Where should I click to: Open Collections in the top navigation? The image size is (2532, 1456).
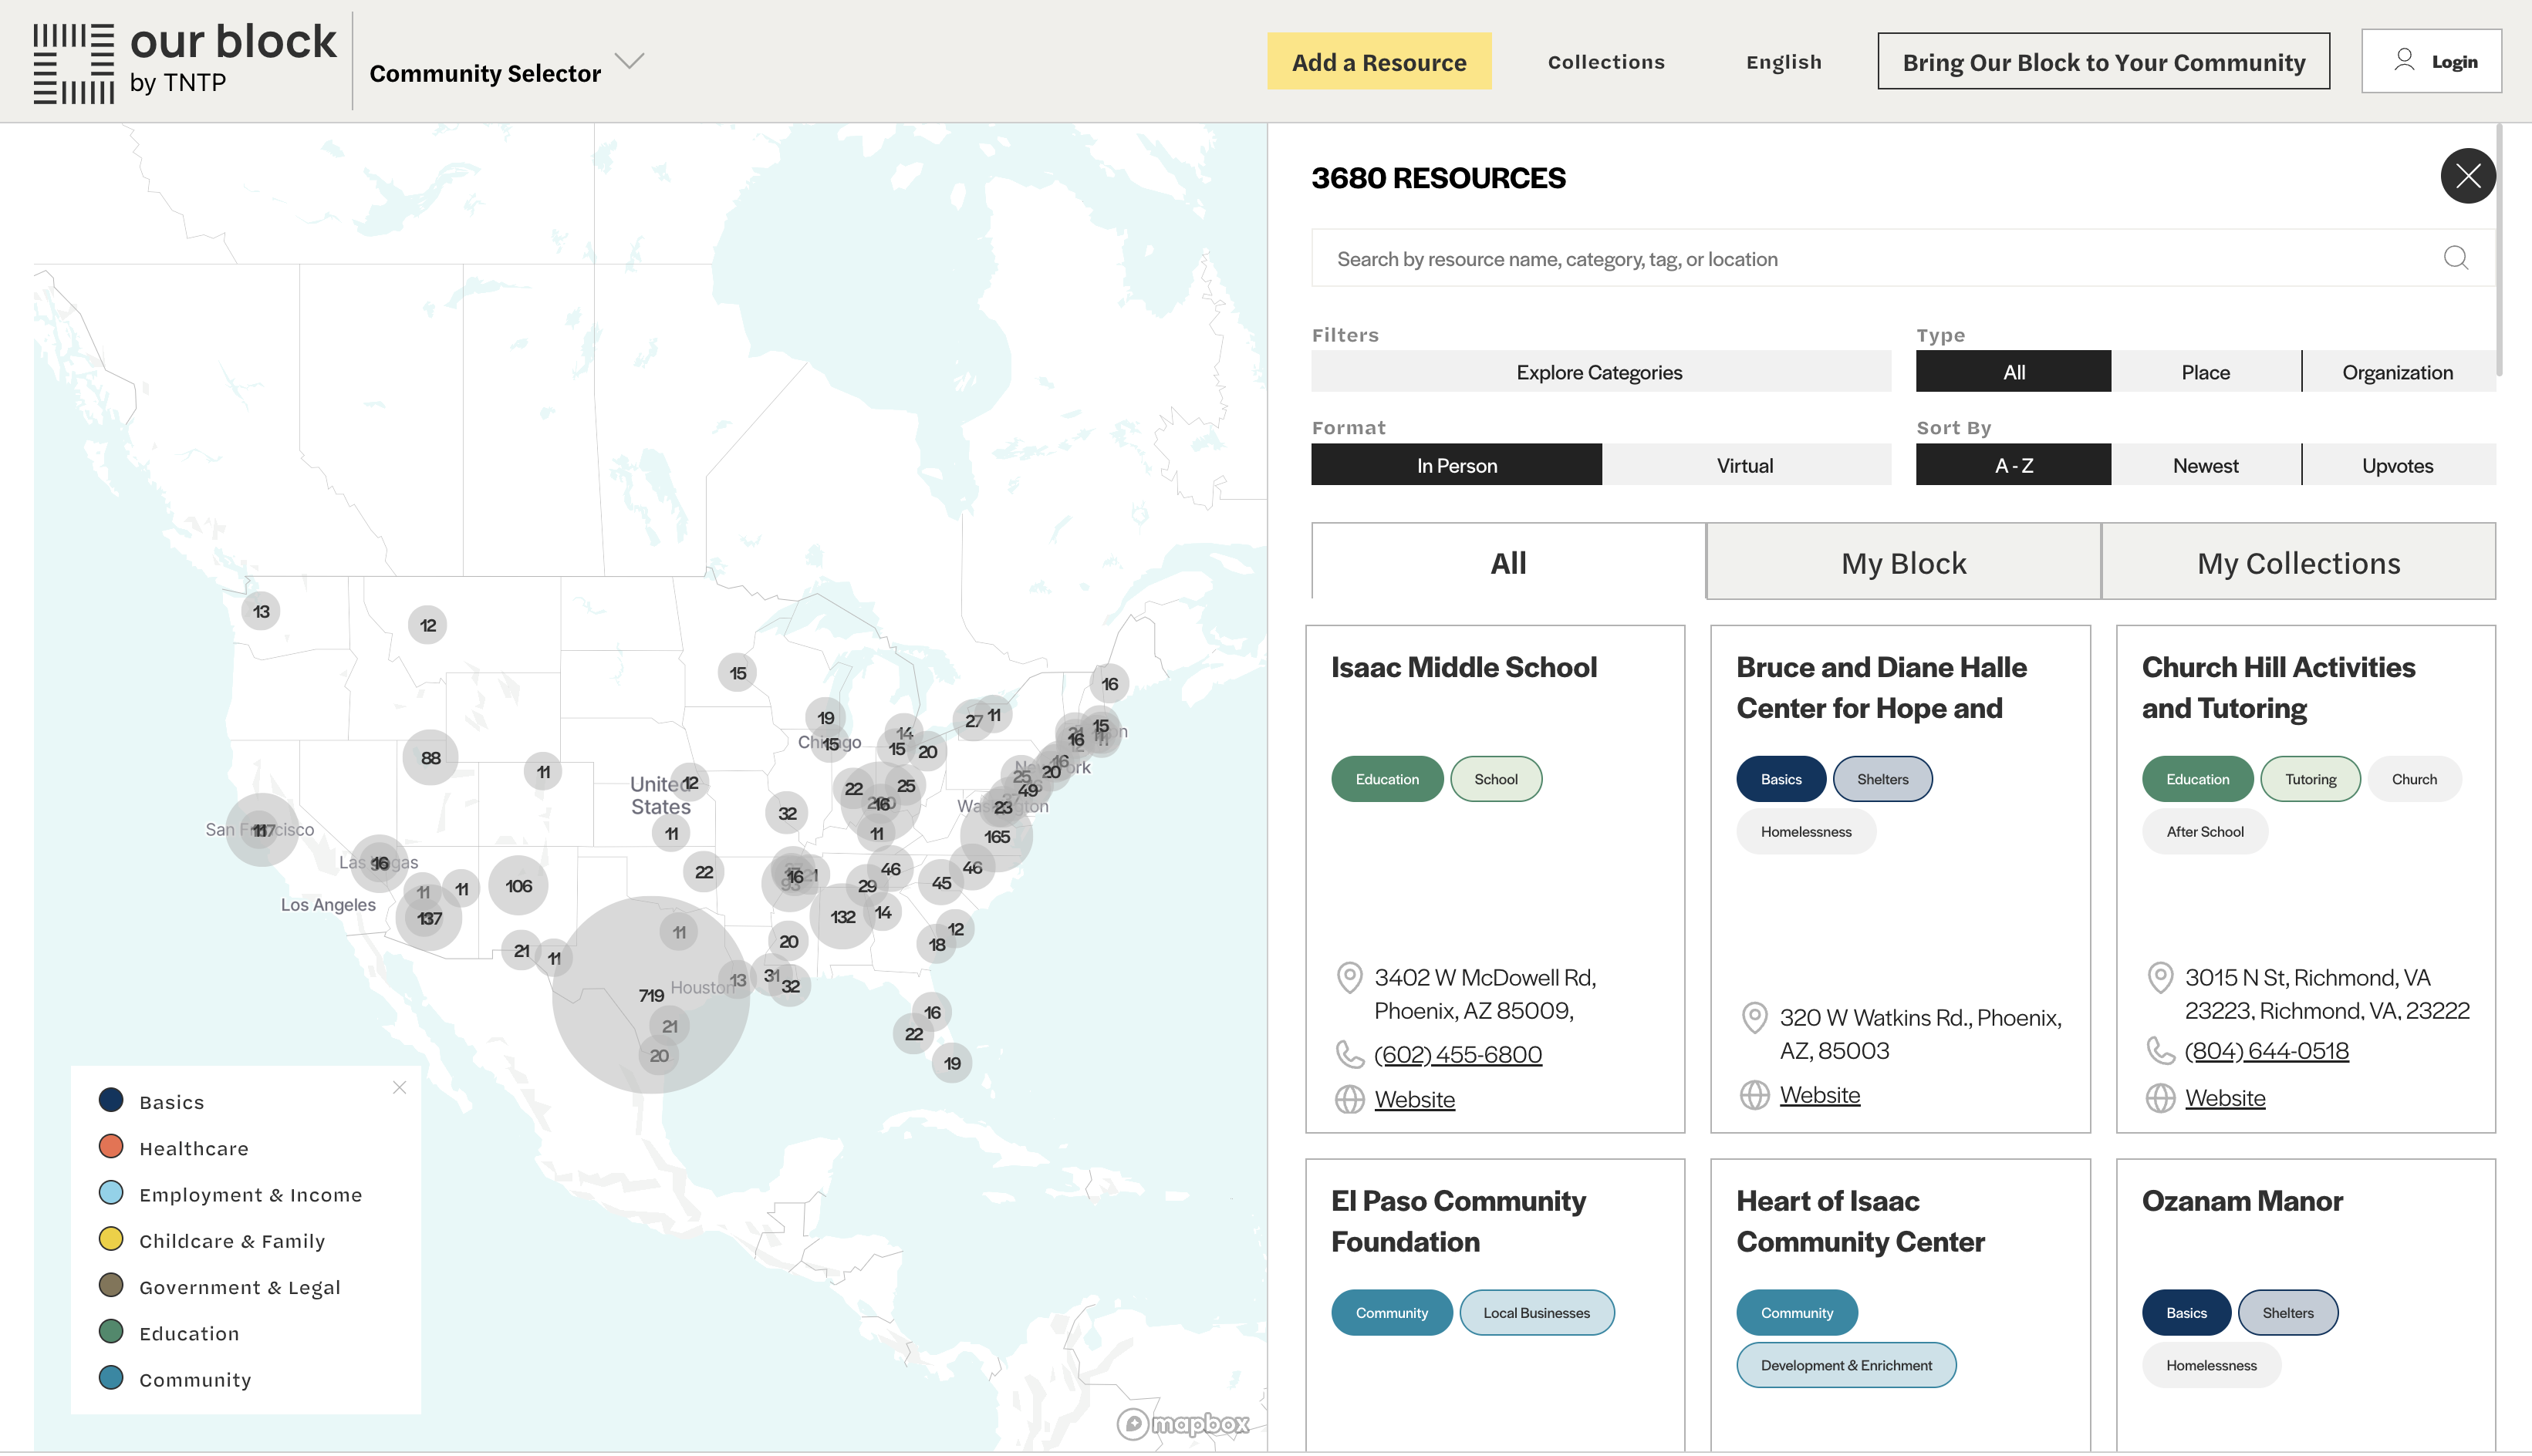1605,62
